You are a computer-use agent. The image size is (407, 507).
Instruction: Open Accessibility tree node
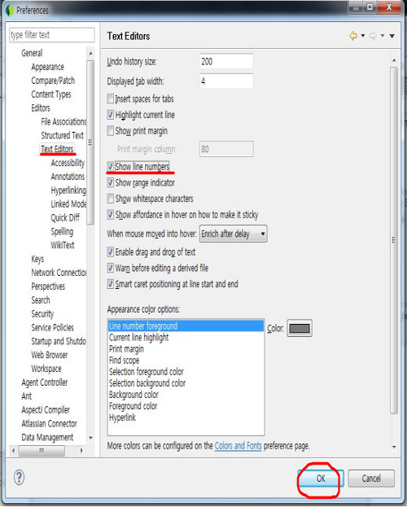[x=68, y=163]
